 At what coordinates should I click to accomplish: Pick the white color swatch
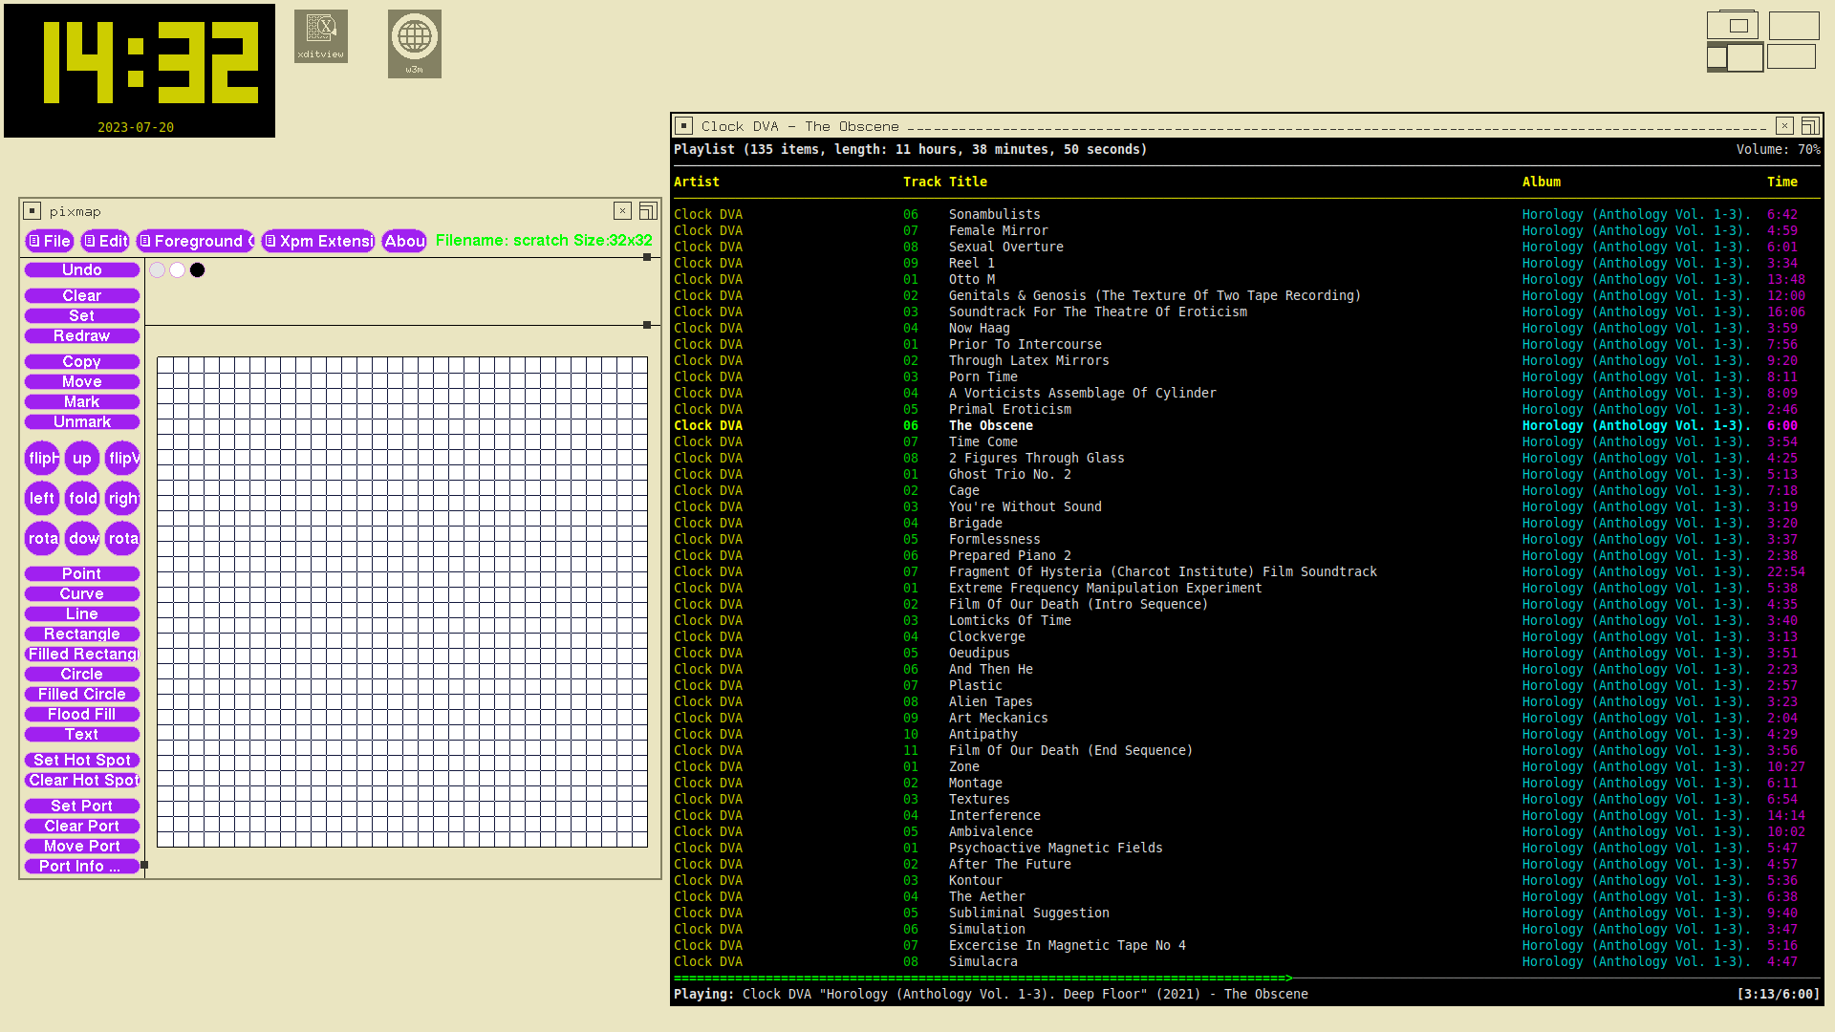point(178,270)
